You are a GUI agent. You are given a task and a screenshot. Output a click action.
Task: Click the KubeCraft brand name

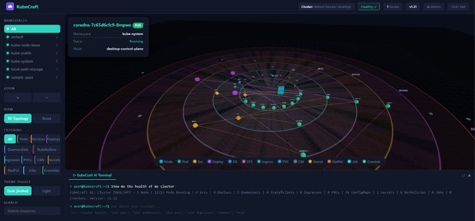tap(27, 6)
